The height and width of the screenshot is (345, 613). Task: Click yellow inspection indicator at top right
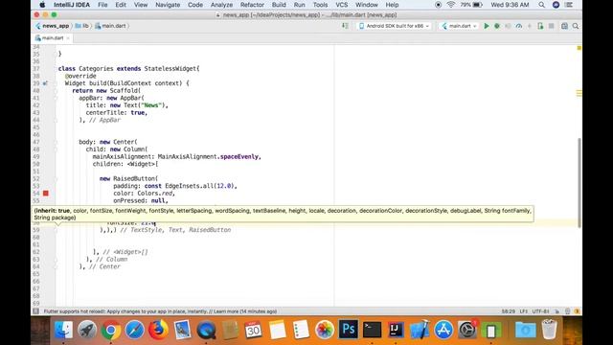579,48
